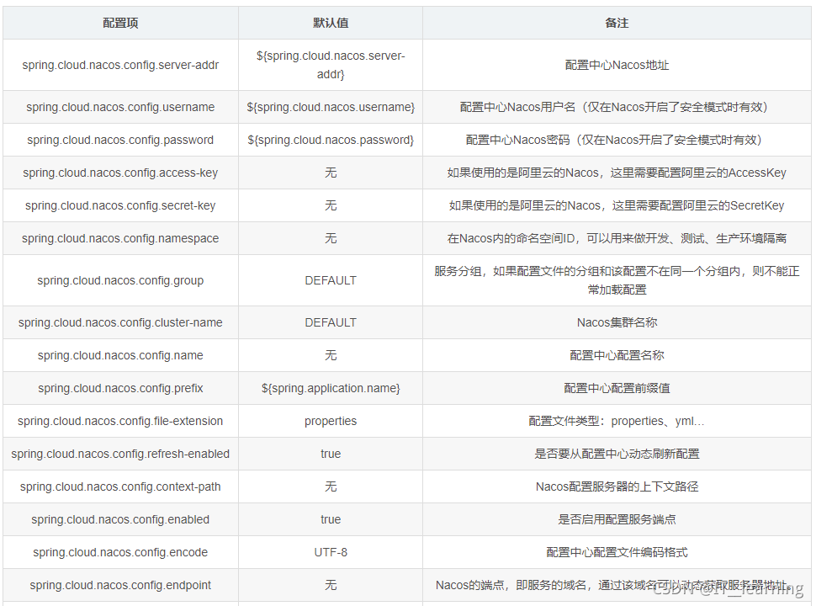
Task: Click the Nacos集群名称 remark
Action: pos(617,323)
